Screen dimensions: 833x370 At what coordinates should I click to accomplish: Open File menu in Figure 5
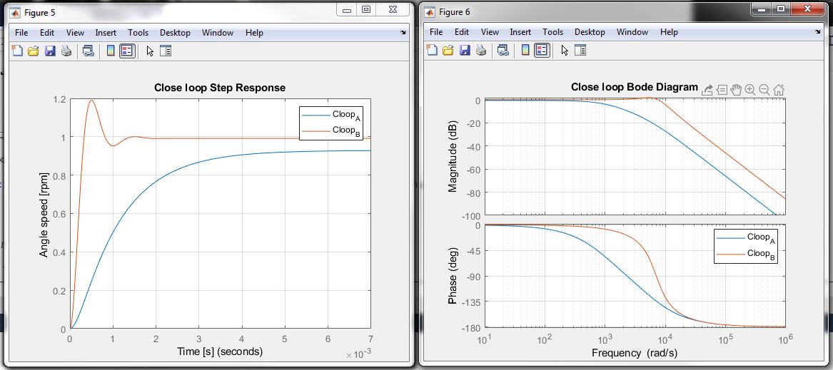click(21, 33)
